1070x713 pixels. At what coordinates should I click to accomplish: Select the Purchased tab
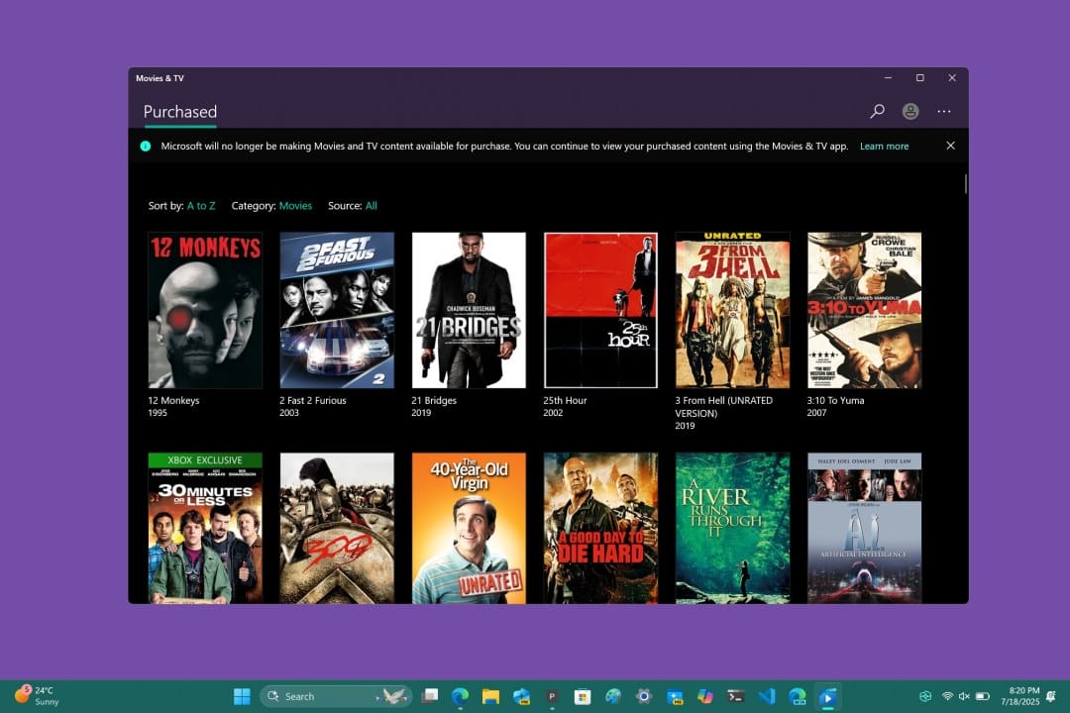tap(179, 112)
